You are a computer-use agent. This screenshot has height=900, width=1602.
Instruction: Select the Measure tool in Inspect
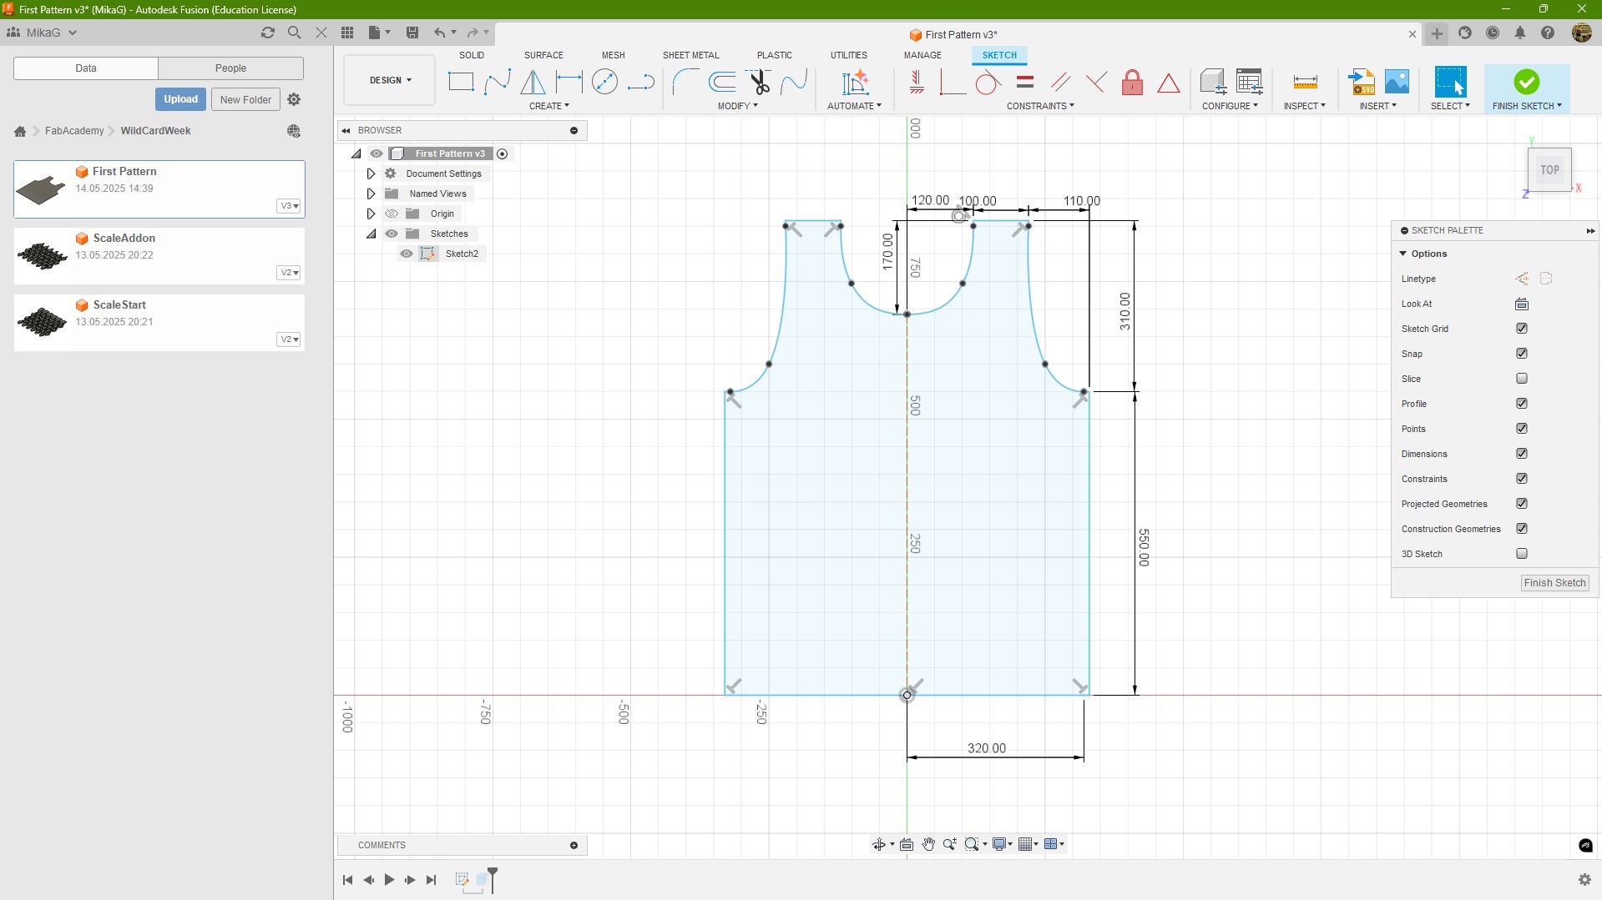click(x=1305, y=82)
